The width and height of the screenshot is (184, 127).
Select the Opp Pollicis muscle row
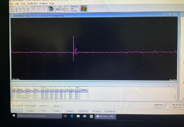50,91
